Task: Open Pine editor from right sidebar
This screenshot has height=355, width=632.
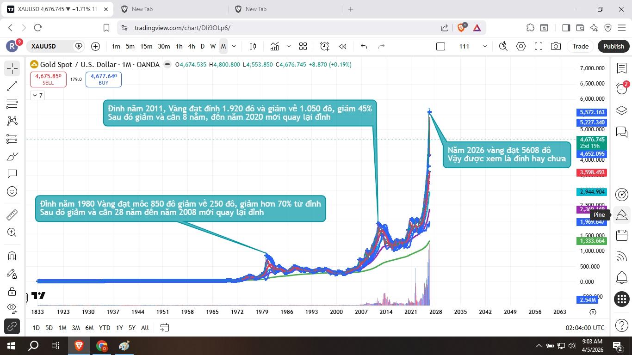Action: [x=622, y=215]
